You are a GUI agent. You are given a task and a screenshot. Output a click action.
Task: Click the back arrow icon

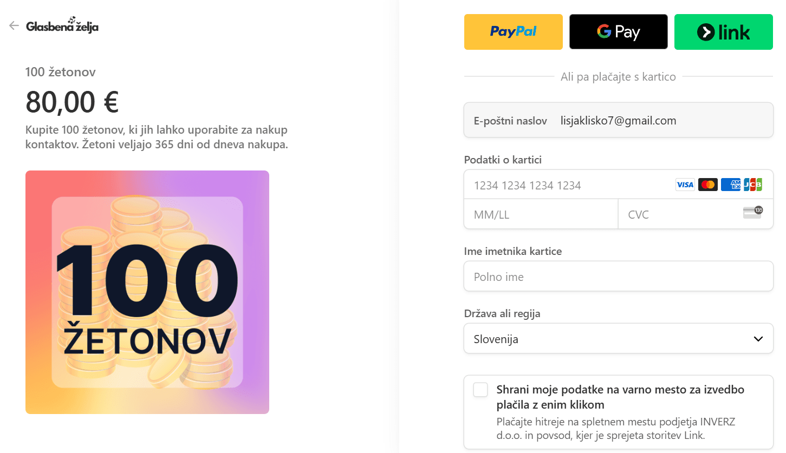coord(14,25)
